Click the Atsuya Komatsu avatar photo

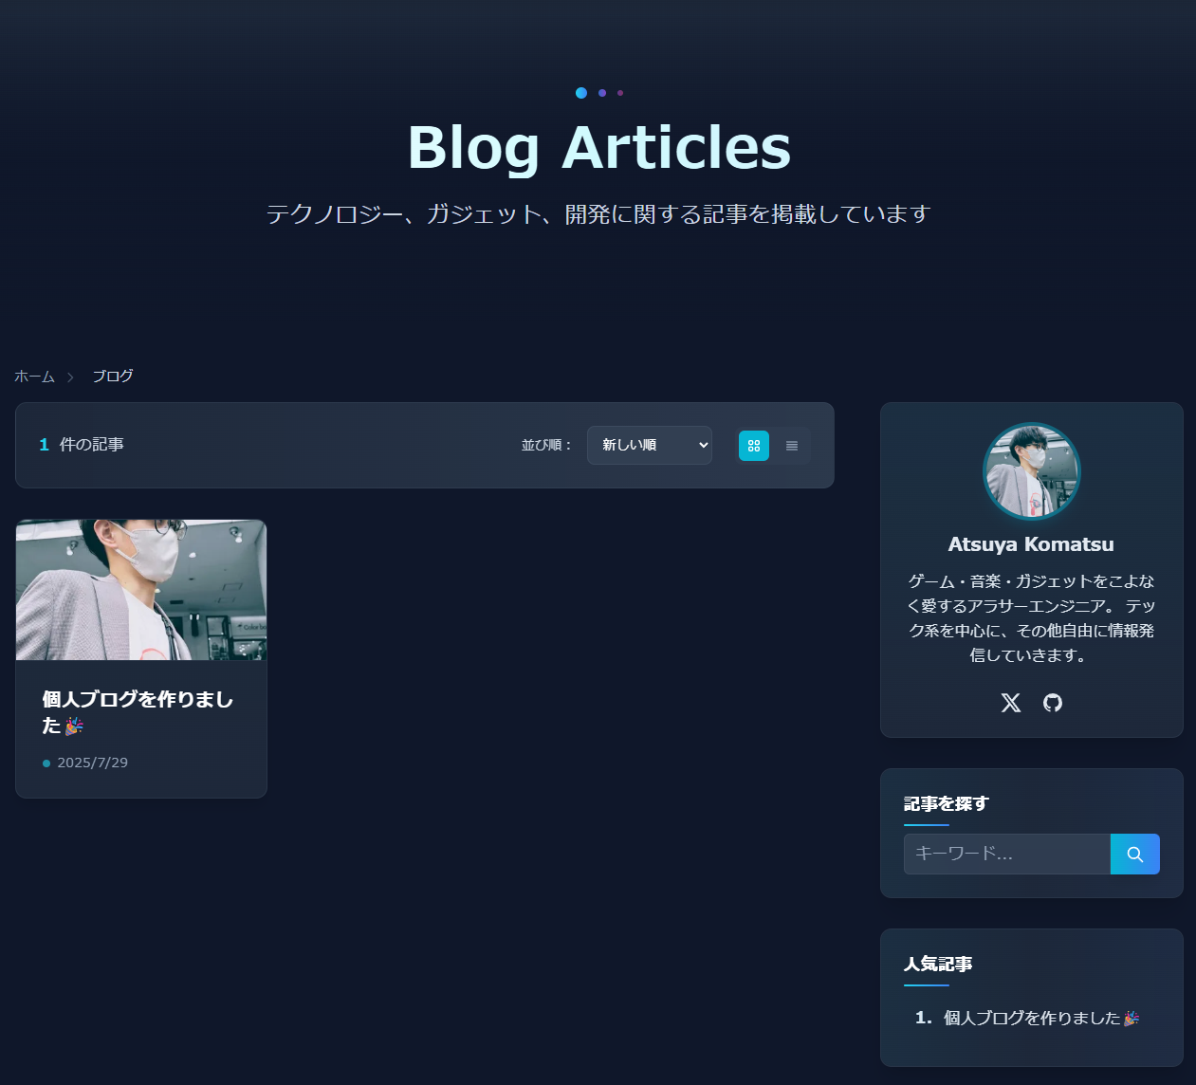(x=1032, y=471)
